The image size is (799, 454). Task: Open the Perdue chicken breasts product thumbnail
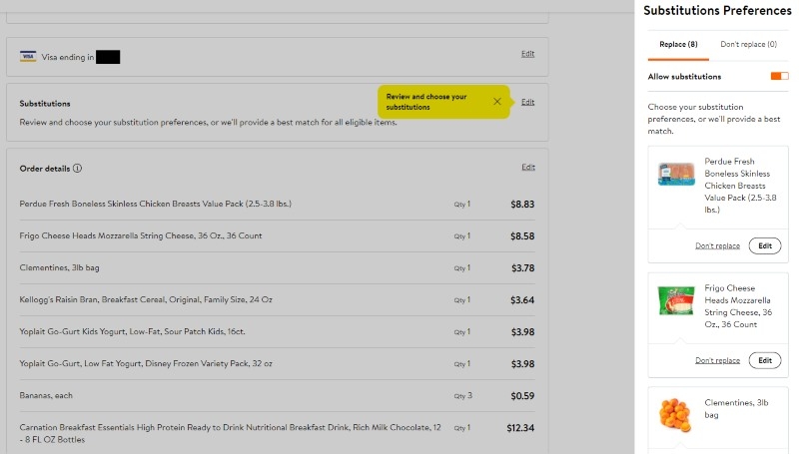[x=676, y=174]
